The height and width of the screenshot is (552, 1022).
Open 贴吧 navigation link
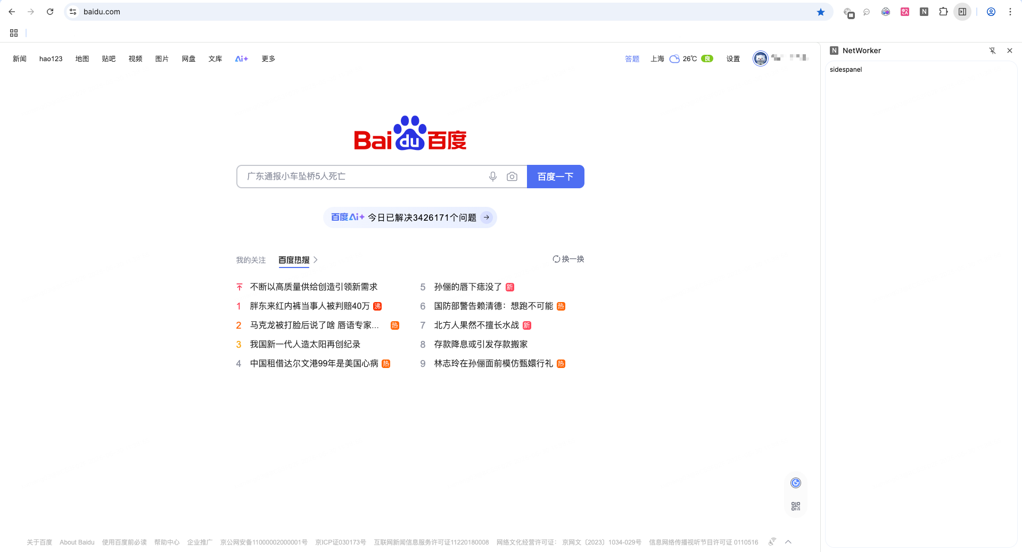pos(109,58)
